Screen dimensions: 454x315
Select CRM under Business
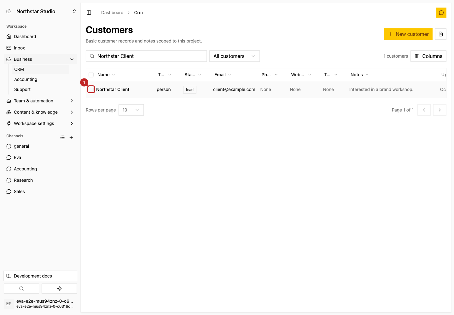click(40, 69)
